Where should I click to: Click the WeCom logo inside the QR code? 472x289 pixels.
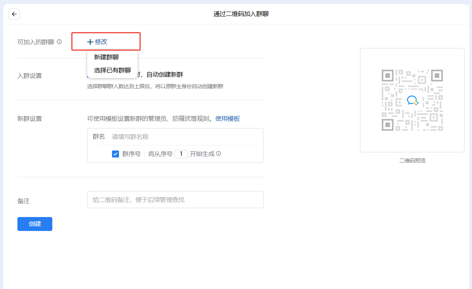coord(412,101)
